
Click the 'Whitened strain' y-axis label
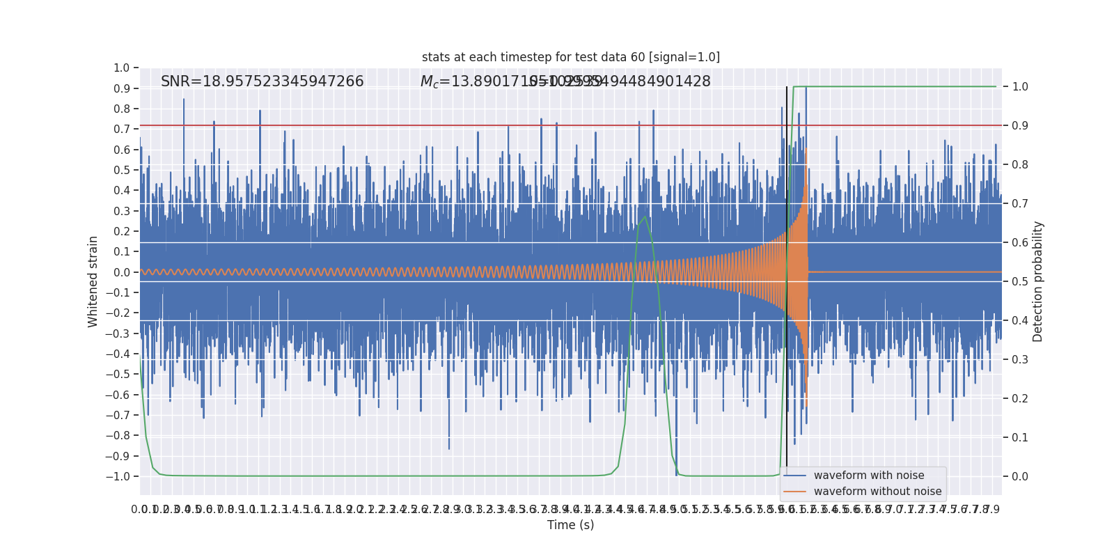(93, 282)
